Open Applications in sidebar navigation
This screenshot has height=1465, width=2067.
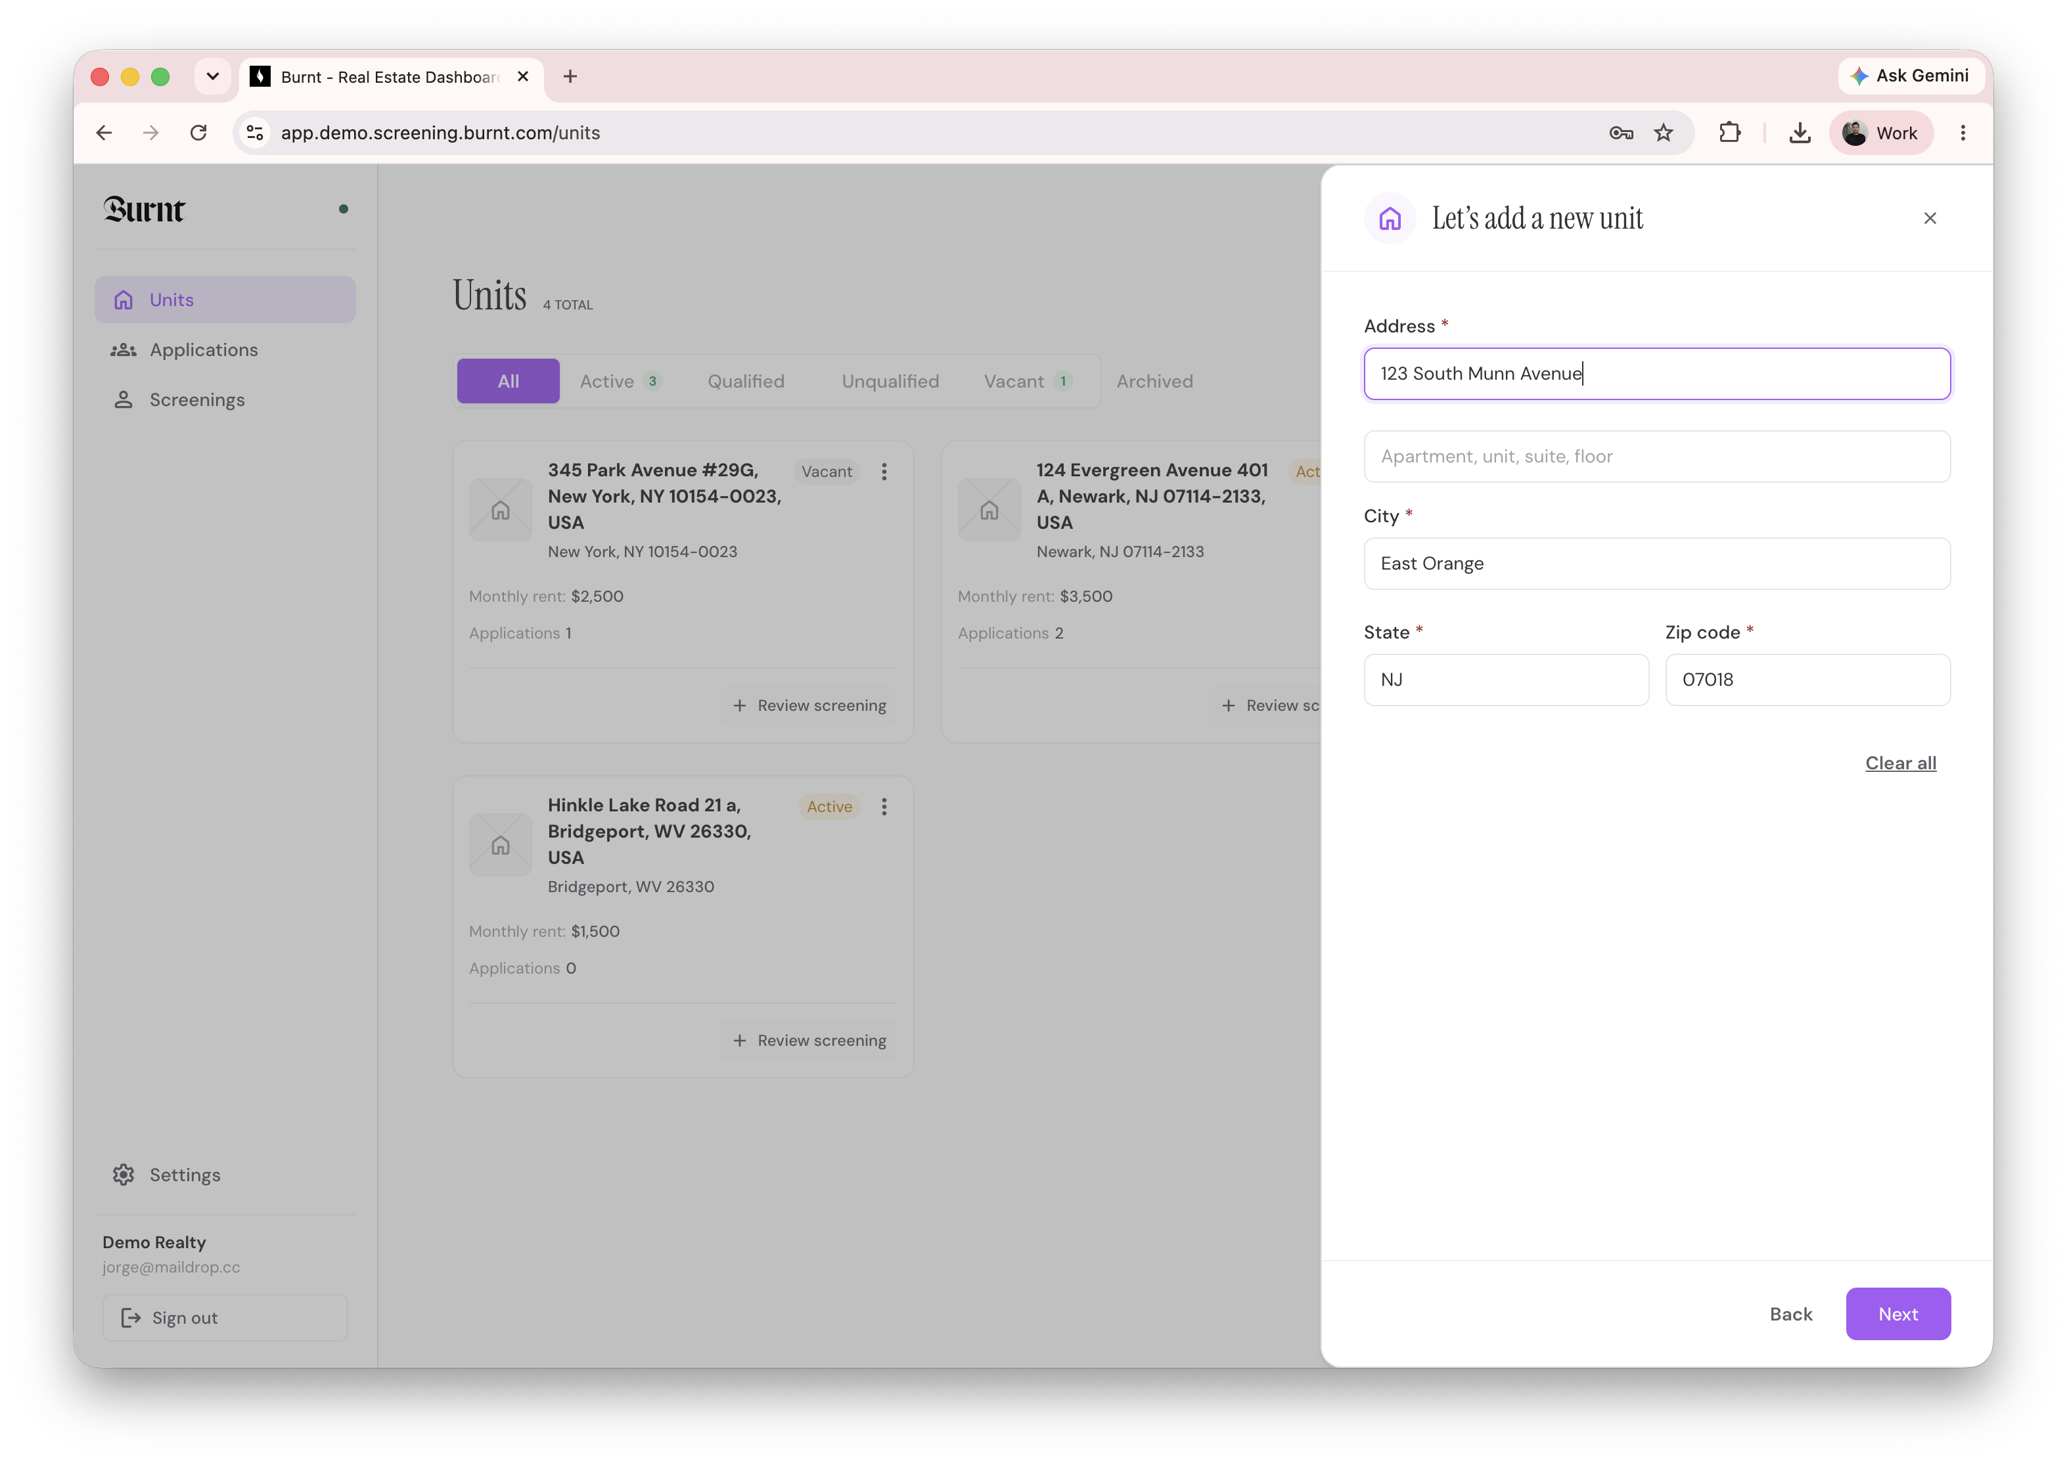point(225,350)
